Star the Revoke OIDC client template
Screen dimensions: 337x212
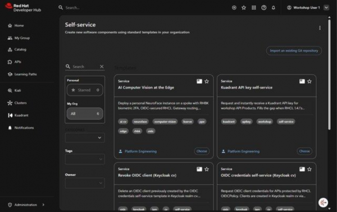point(207,169)
